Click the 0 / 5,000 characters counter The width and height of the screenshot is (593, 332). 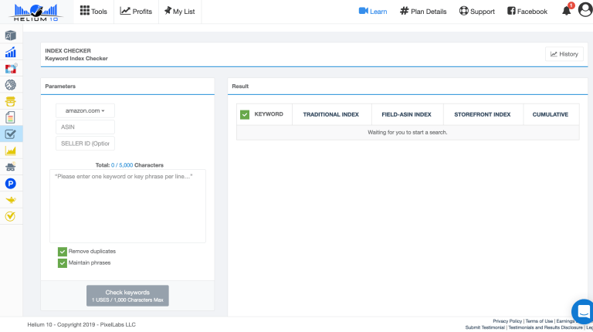[122, 165]
